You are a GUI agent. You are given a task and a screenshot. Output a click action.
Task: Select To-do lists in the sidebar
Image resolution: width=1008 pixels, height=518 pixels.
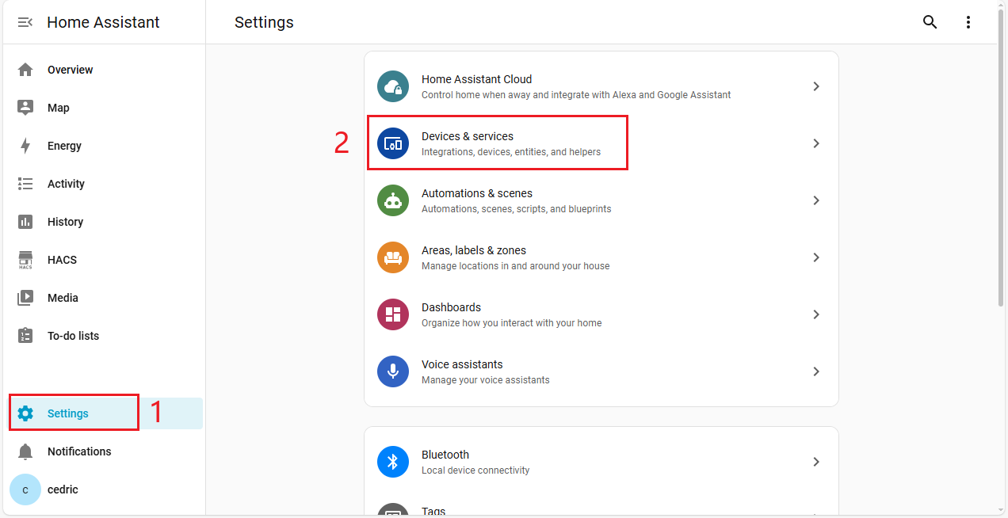[73, 336]
